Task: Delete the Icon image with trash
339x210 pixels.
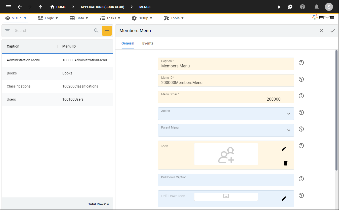Action: tap(285, 163)
